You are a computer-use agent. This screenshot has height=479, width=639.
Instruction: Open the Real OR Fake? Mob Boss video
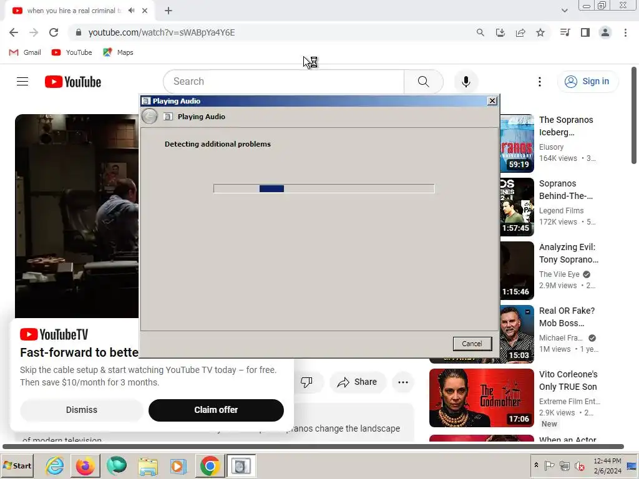(567, 317)
